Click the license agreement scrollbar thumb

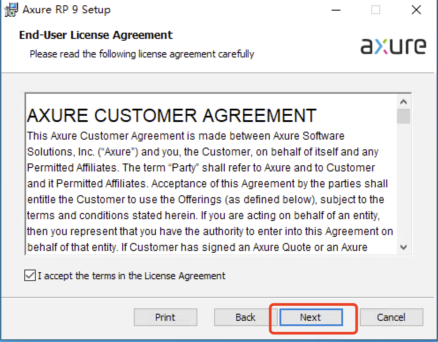point(404,116)
